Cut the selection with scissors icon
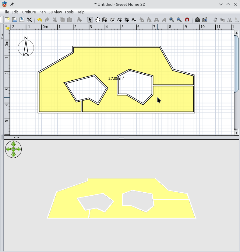Image resolution: width=240 pixels, height=252 pixels. click(x=55, y=20)
